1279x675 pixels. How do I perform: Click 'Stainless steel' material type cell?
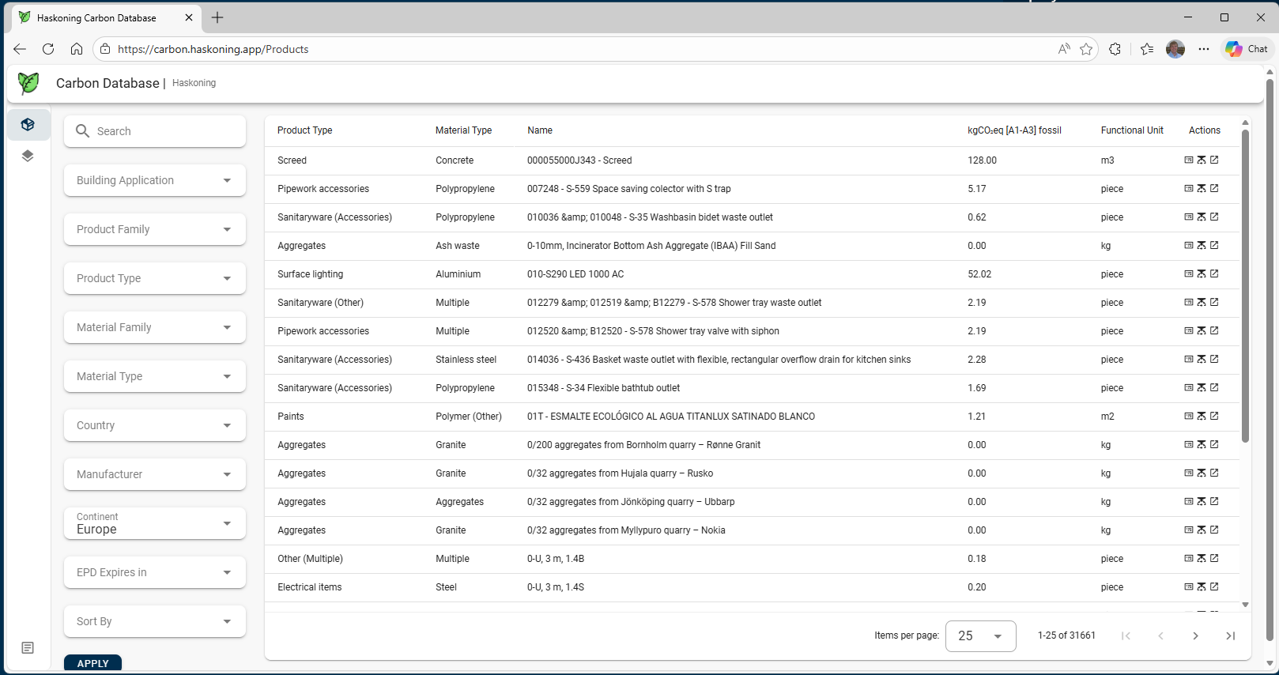pyautogui.click(x=466, y=360)
